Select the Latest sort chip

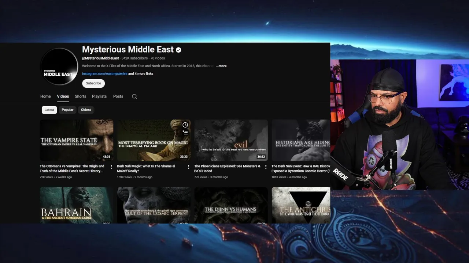[49, 110]
